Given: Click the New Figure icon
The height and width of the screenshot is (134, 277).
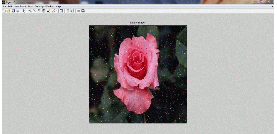Looking at the screenshot, I should pos(4,11).
